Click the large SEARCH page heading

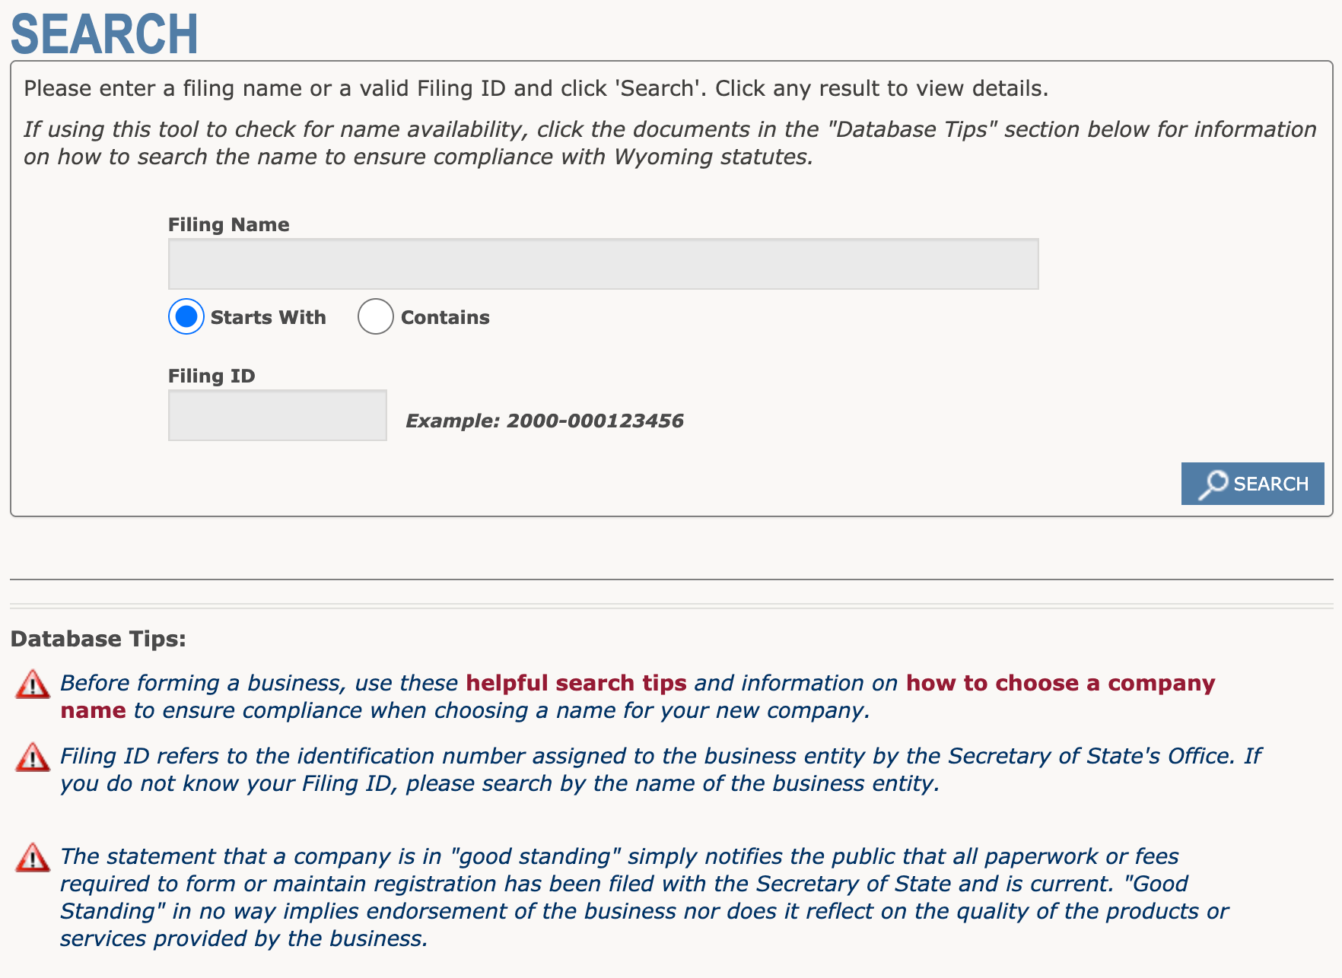click(104, 33)
